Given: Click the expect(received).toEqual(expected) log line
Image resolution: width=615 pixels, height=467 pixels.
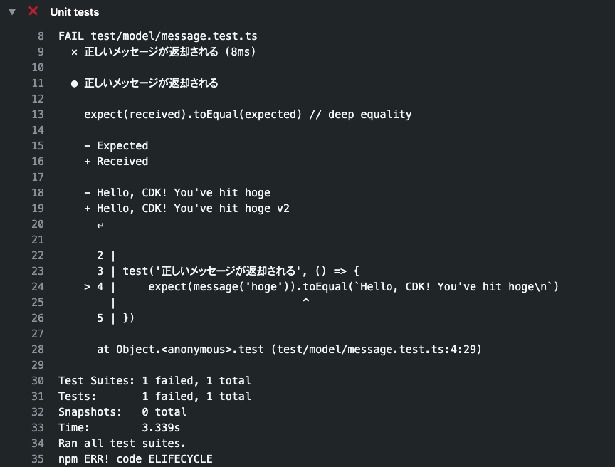Looking at the screenshot, I should (x=248, y=115).
